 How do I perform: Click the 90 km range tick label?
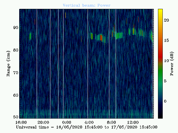click(16, 27)
